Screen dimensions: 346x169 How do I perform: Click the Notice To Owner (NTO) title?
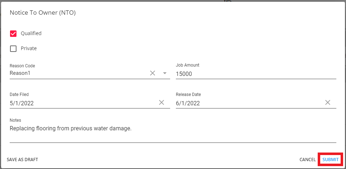43,13
